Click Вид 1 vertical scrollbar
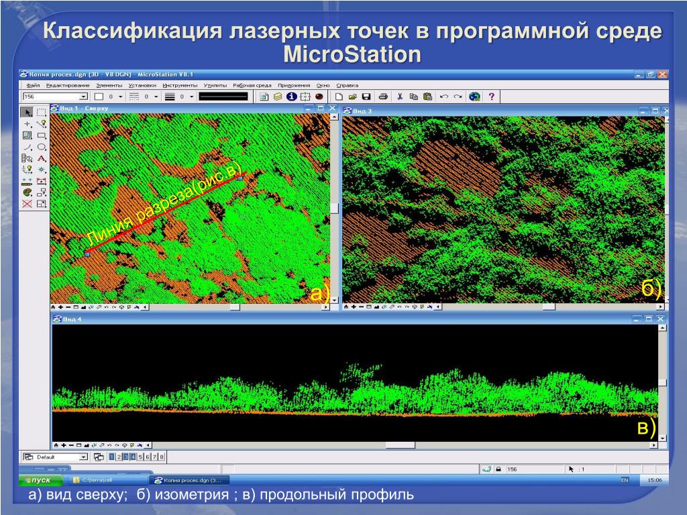 [334, 209]
